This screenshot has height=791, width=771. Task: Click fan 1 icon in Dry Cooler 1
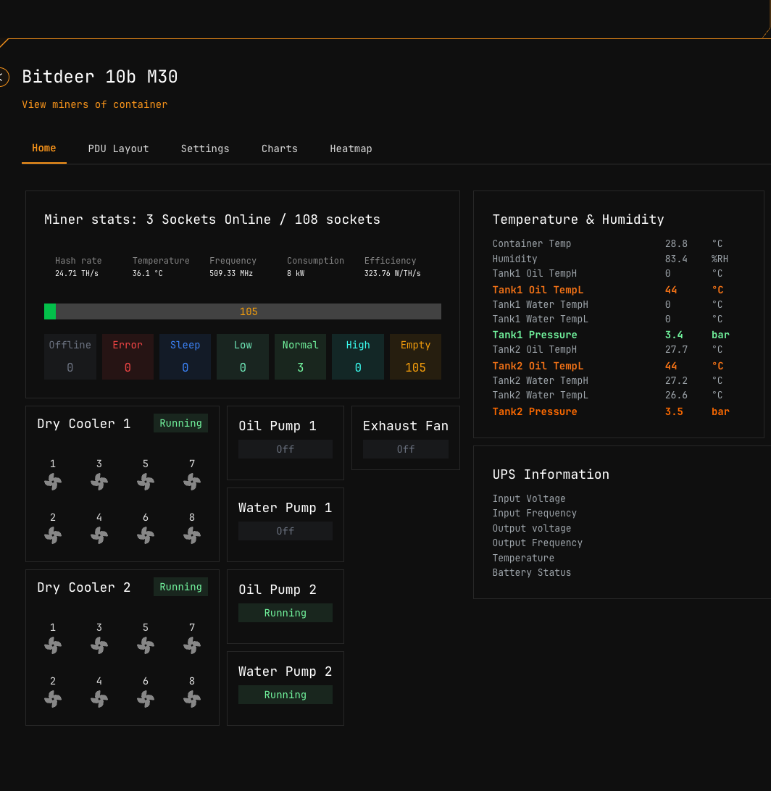[x=53, y=482]
